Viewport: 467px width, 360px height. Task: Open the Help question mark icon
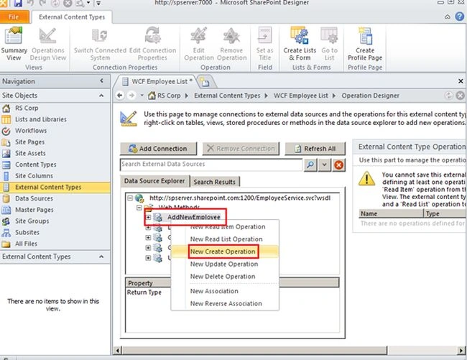pos(460,17)
